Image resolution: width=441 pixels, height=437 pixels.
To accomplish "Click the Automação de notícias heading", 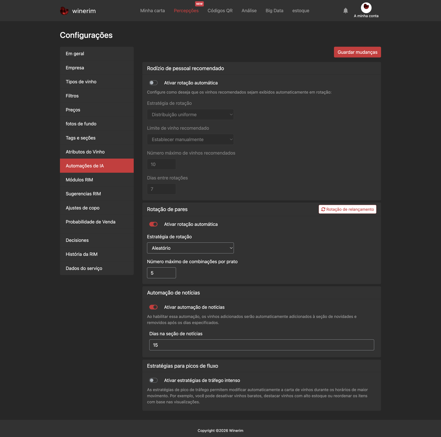I will (x=173, y=293).
